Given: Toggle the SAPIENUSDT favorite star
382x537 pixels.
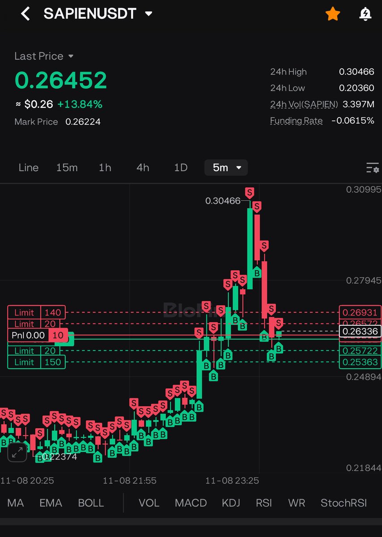Looking at the screenshot, I should point(333,13).
